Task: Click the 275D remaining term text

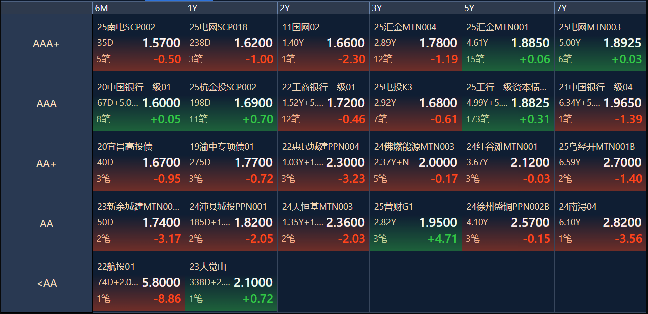Action: pyautogui.click(x=200, y=163)
